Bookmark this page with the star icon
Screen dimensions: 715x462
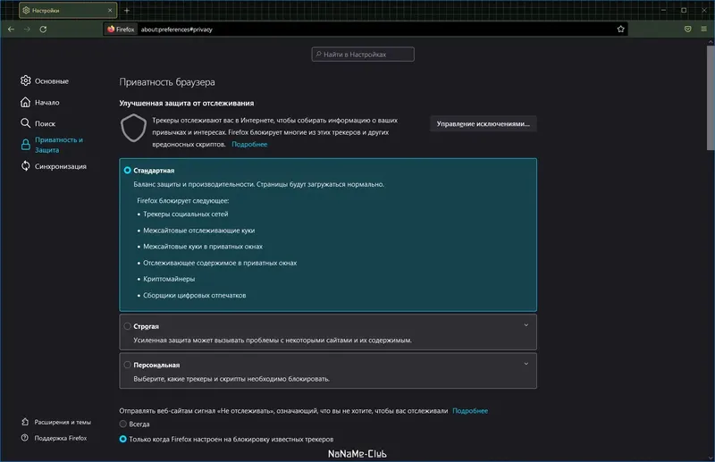[x=620, y=29]
